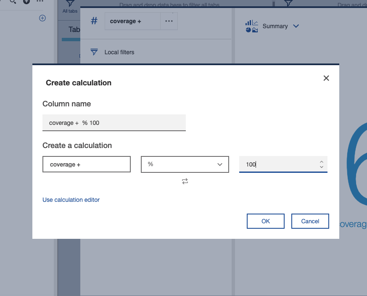Increase the numeric value with the up arrow
This screenshot has width=367, height=296.
coord(322,162)
